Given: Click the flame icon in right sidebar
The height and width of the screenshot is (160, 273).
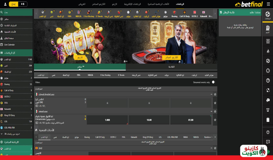Looking at the screenshot, I should pos(268,51).
